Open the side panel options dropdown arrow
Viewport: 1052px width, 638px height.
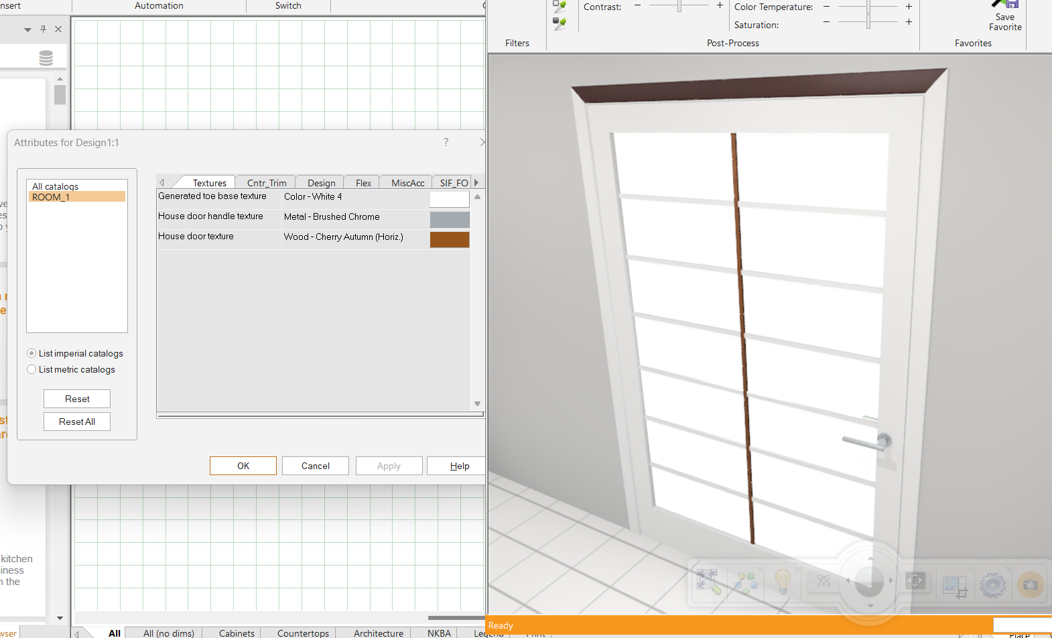click(27, 29)
